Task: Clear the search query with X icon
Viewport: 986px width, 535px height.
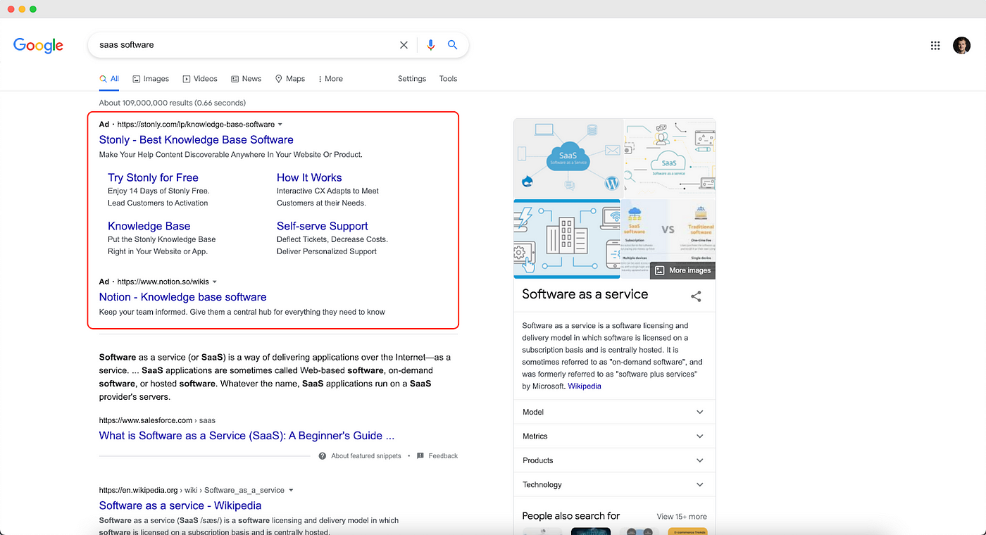Action: tap(404, 45)
